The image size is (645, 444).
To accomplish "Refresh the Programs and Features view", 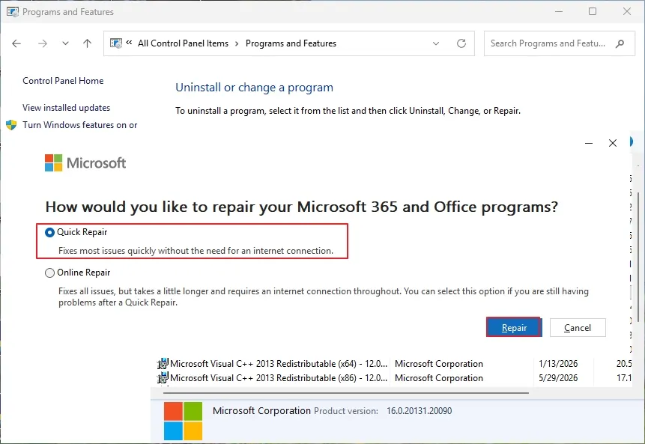I will pyautogui.click(x=461, y=43).
